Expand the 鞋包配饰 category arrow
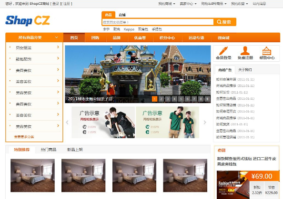 58,58
